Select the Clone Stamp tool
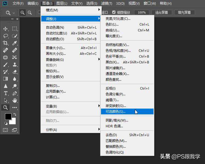Image resolution: width=205 pixels, height=164 pixels. 15,64
